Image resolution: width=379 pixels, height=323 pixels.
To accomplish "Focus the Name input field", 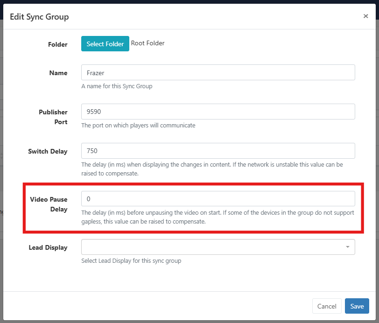I will [x=218, y=72].
